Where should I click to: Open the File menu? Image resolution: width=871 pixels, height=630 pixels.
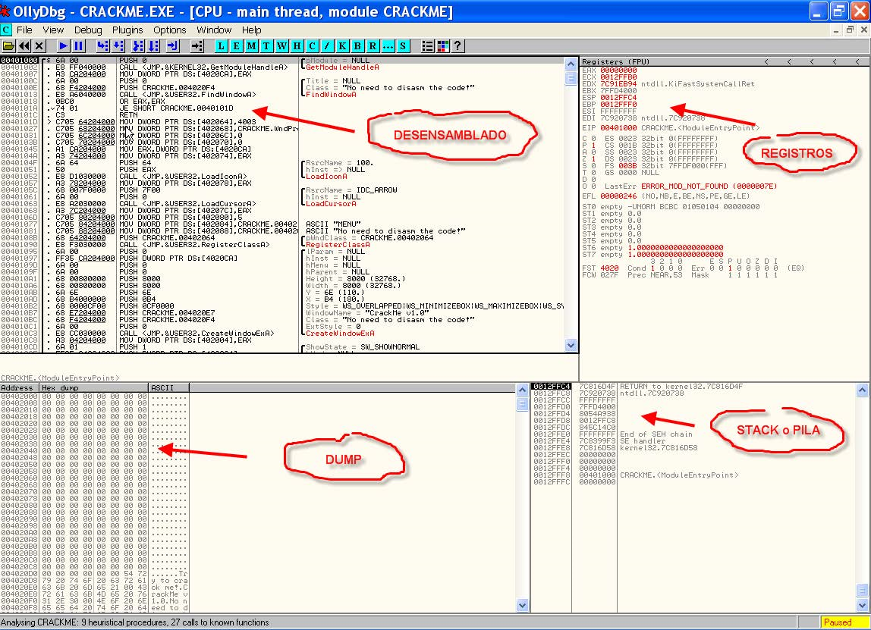(24, 30)
